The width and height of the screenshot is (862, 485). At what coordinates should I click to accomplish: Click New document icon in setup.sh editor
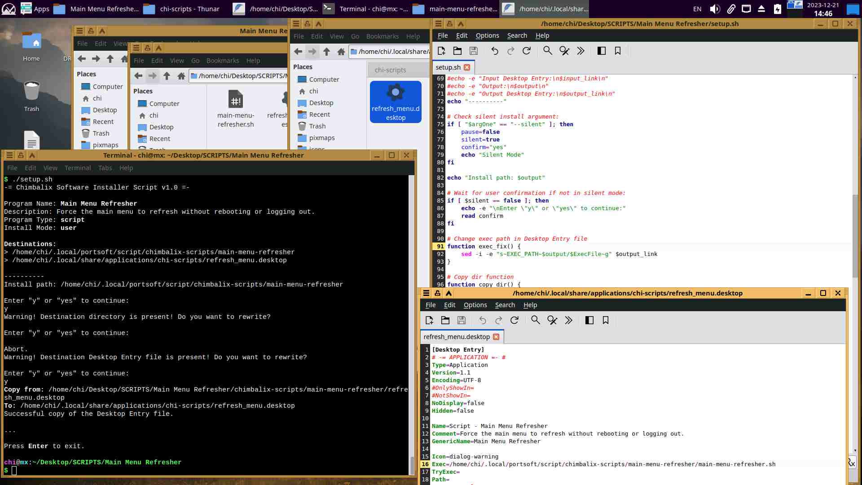click(x=441, y=51)
